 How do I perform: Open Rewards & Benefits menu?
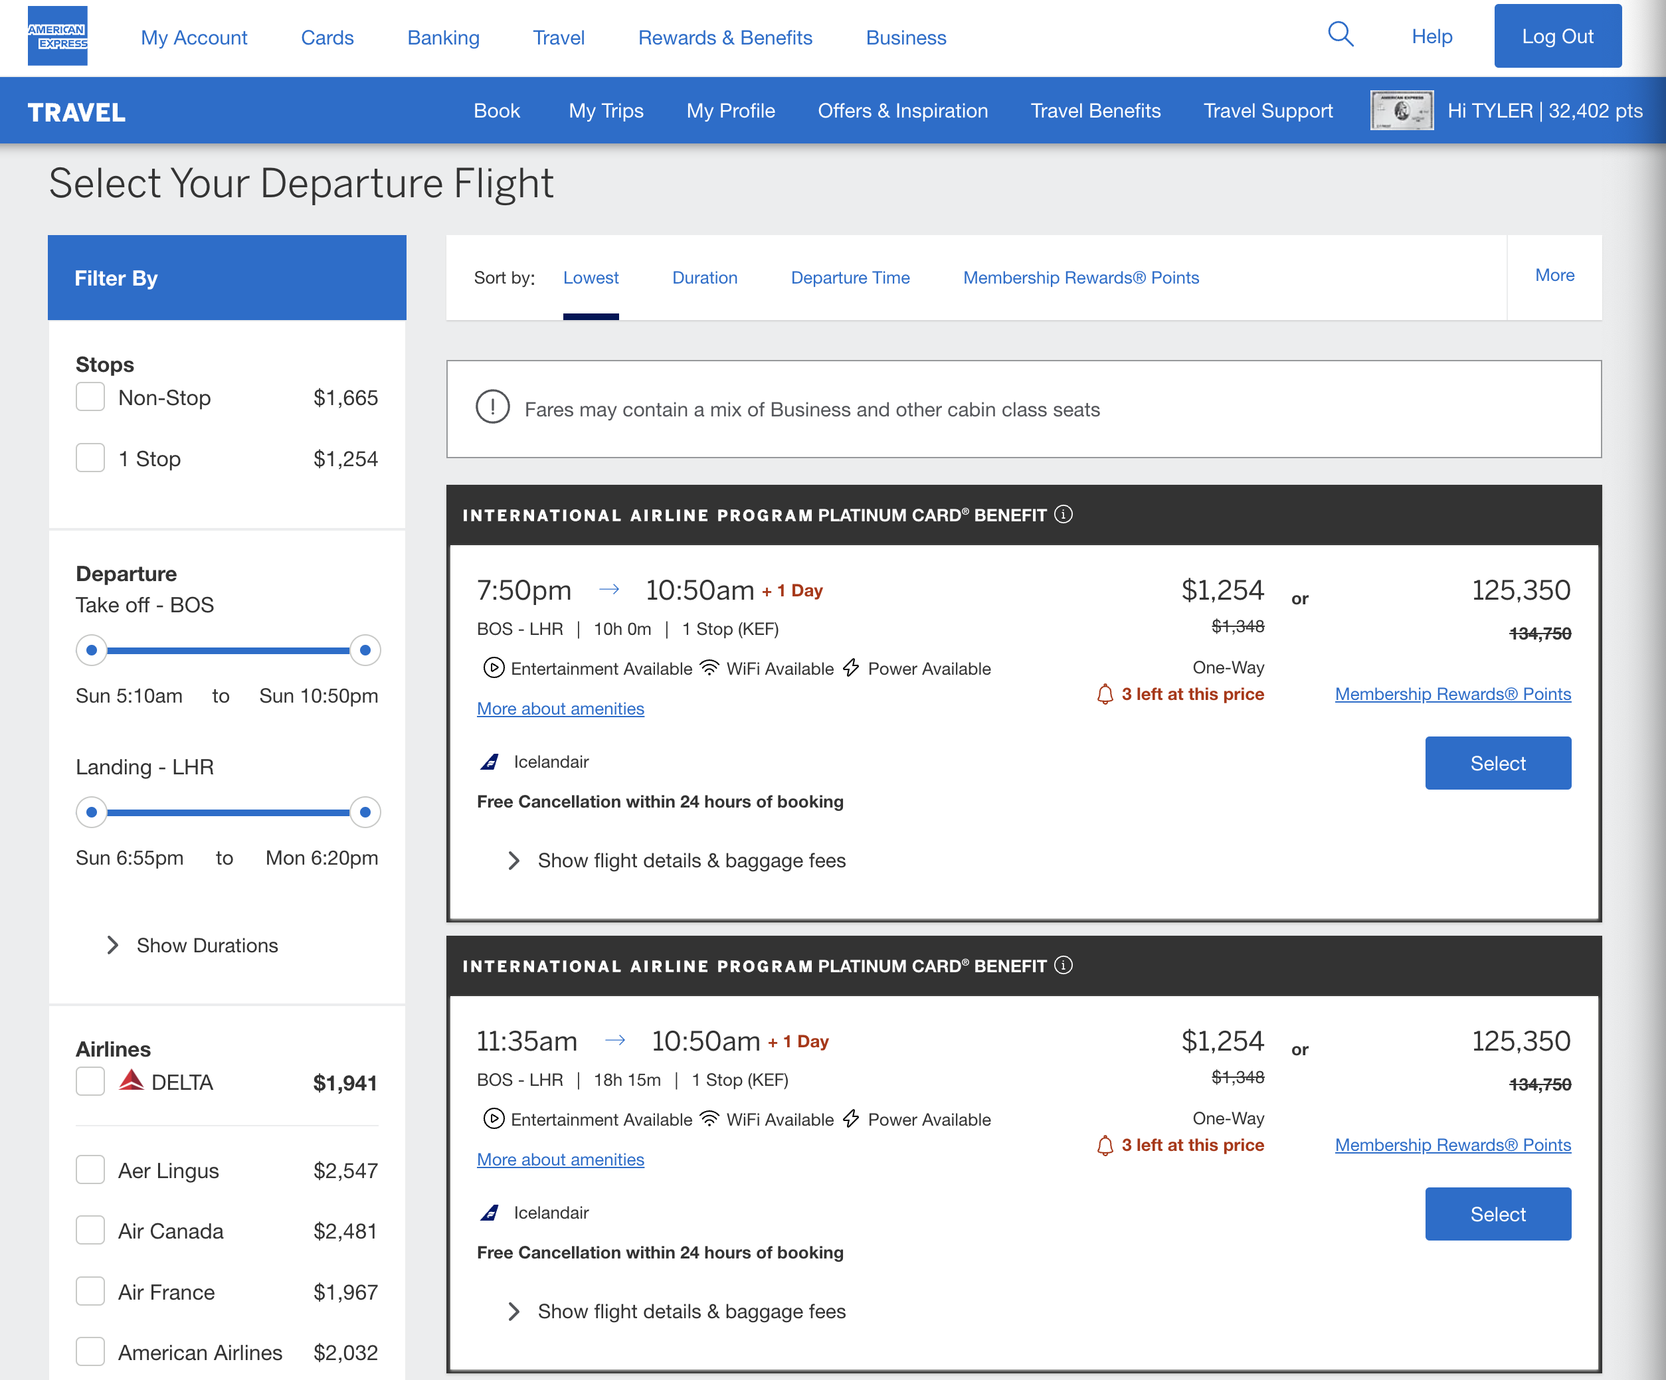click(725, 37)
